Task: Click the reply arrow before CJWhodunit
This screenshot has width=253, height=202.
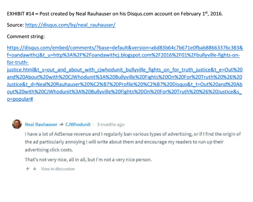Action: tap(61, 125)
